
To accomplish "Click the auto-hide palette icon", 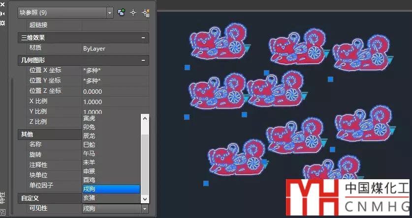I will tap(2, 13).
